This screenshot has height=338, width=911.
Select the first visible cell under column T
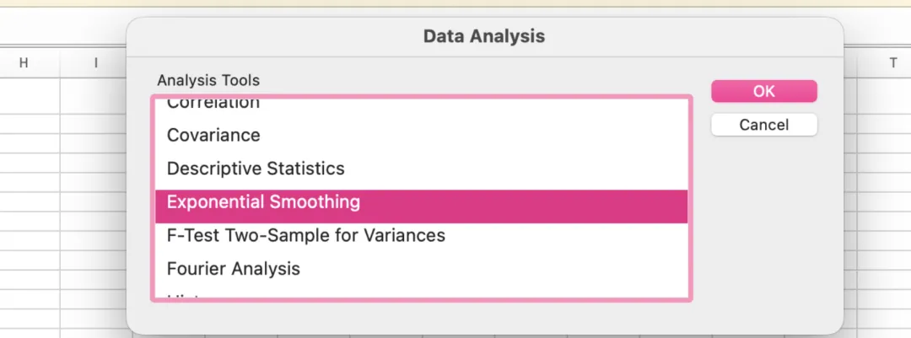[x=884, y=96]
